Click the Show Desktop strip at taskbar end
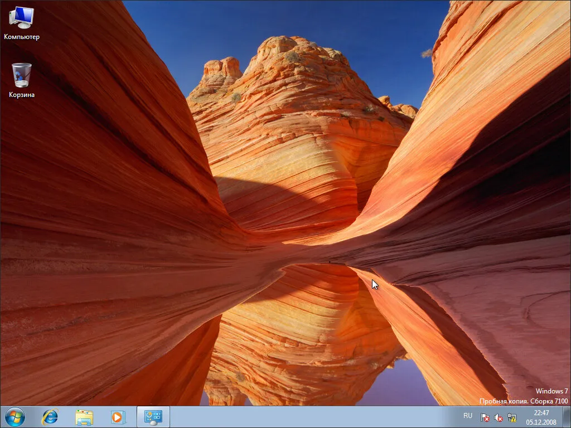This screenshot has width=571, height=428. pyautogui.click(x=567, y=417)
